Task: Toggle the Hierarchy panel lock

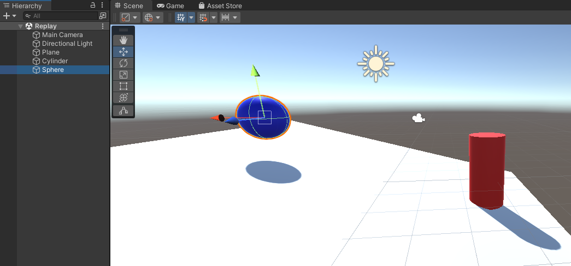Action: click(93, 5)
